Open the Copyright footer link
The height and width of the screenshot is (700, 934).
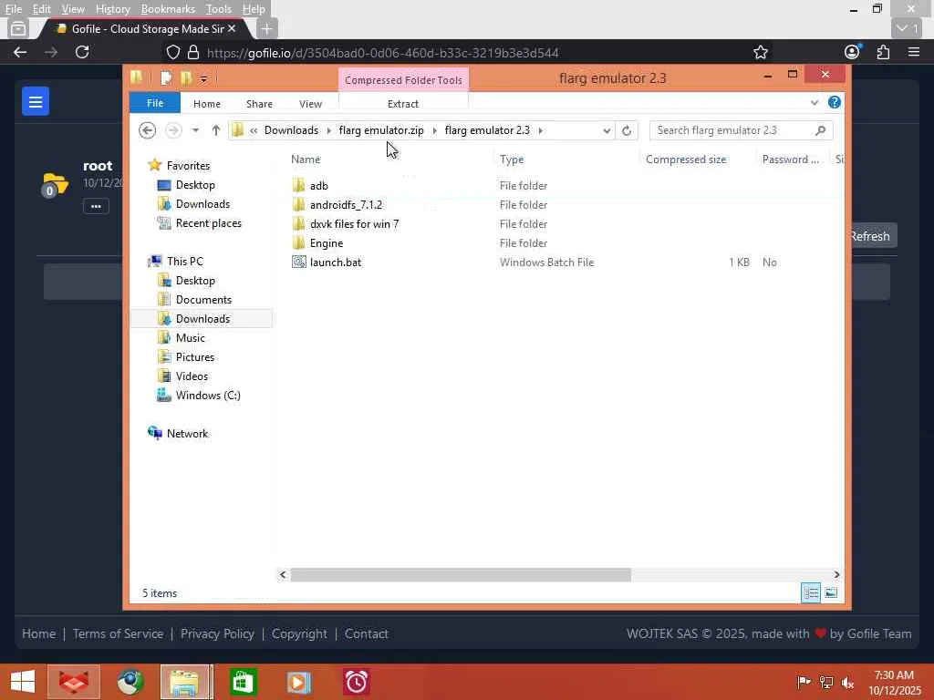pyautogui.click(x=299, y=634)
